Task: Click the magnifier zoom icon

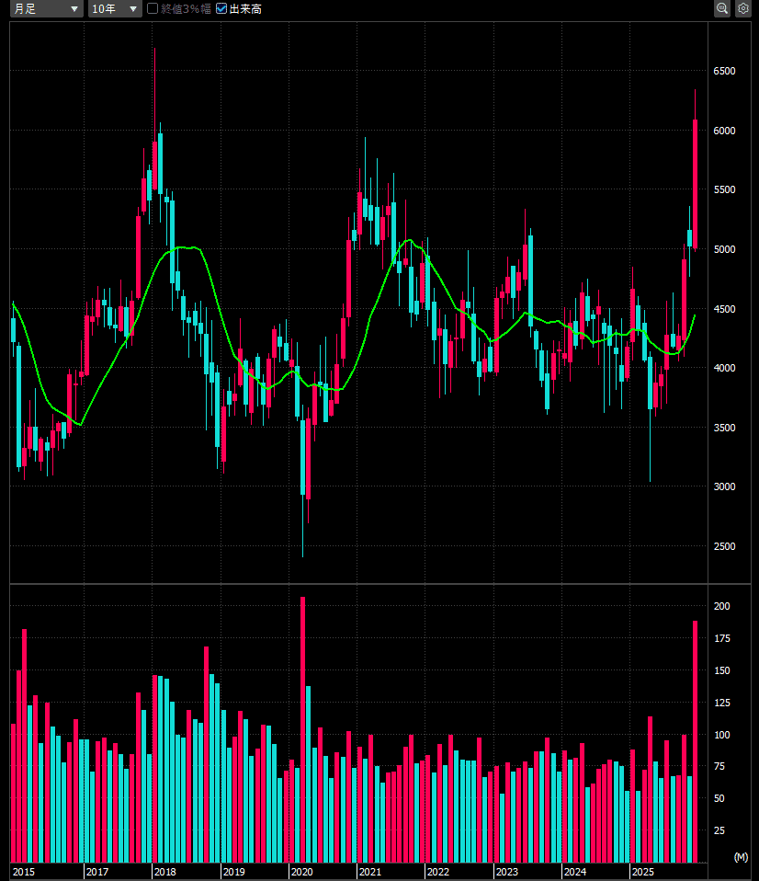Action: pos(722,8)
